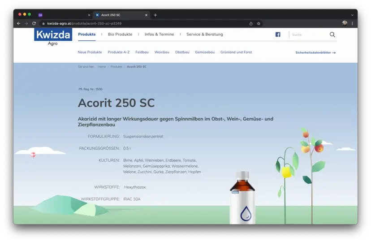Screen dimensions: 371x242
Task: Click the macOS red close window button
Action: (20, 14)
